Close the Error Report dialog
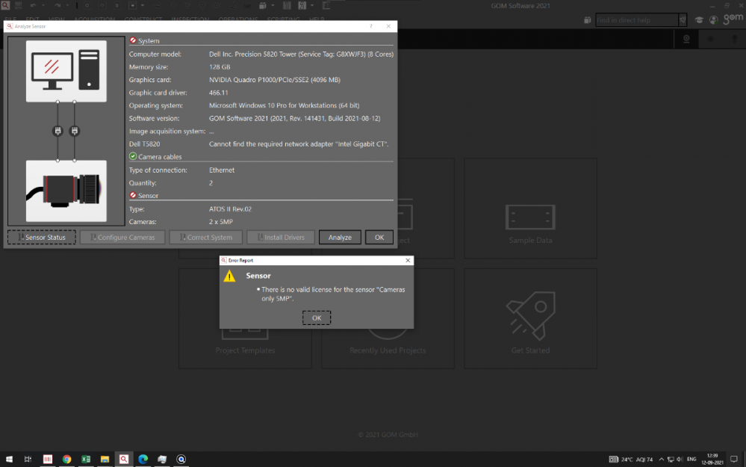The image size is (746, 467). tap(408, 260)
